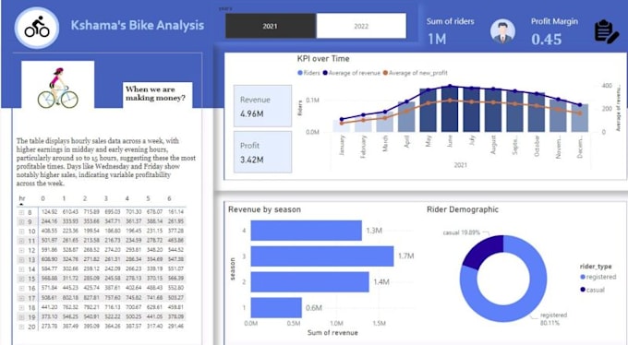Click the Sum of riders 1M card

450,31
